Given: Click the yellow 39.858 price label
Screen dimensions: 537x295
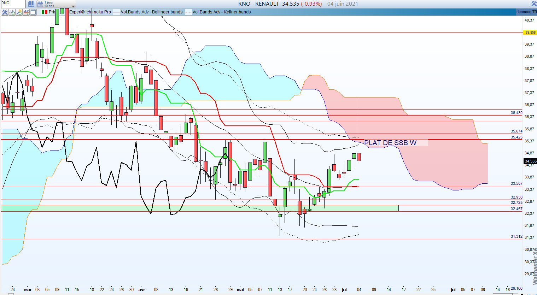Looking at the screenshot, I should tap(530, 33).
